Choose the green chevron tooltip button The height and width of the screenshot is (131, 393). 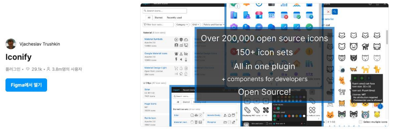pos(369,78)
